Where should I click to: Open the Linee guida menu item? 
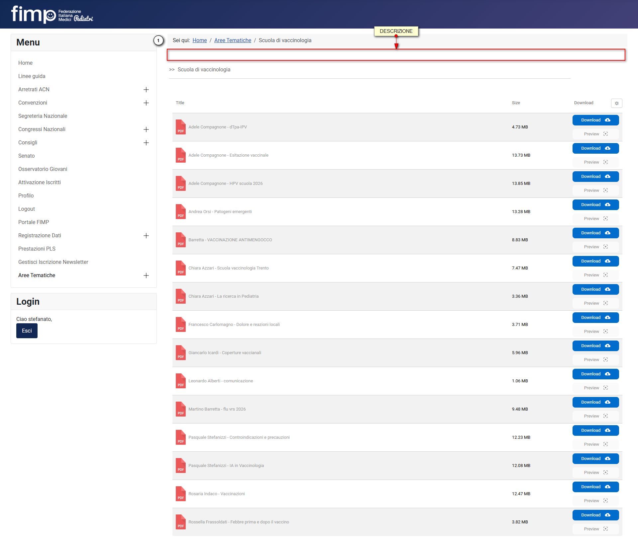pos(32,76)
